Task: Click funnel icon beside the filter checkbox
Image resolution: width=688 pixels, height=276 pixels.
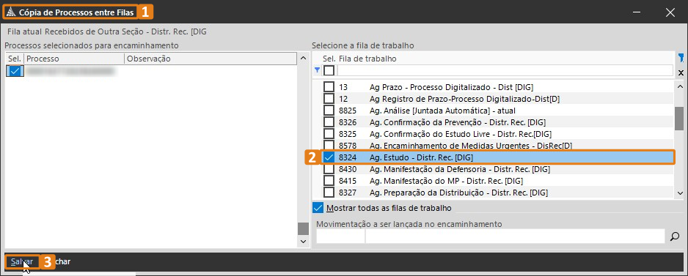Action: pos(318,70)
